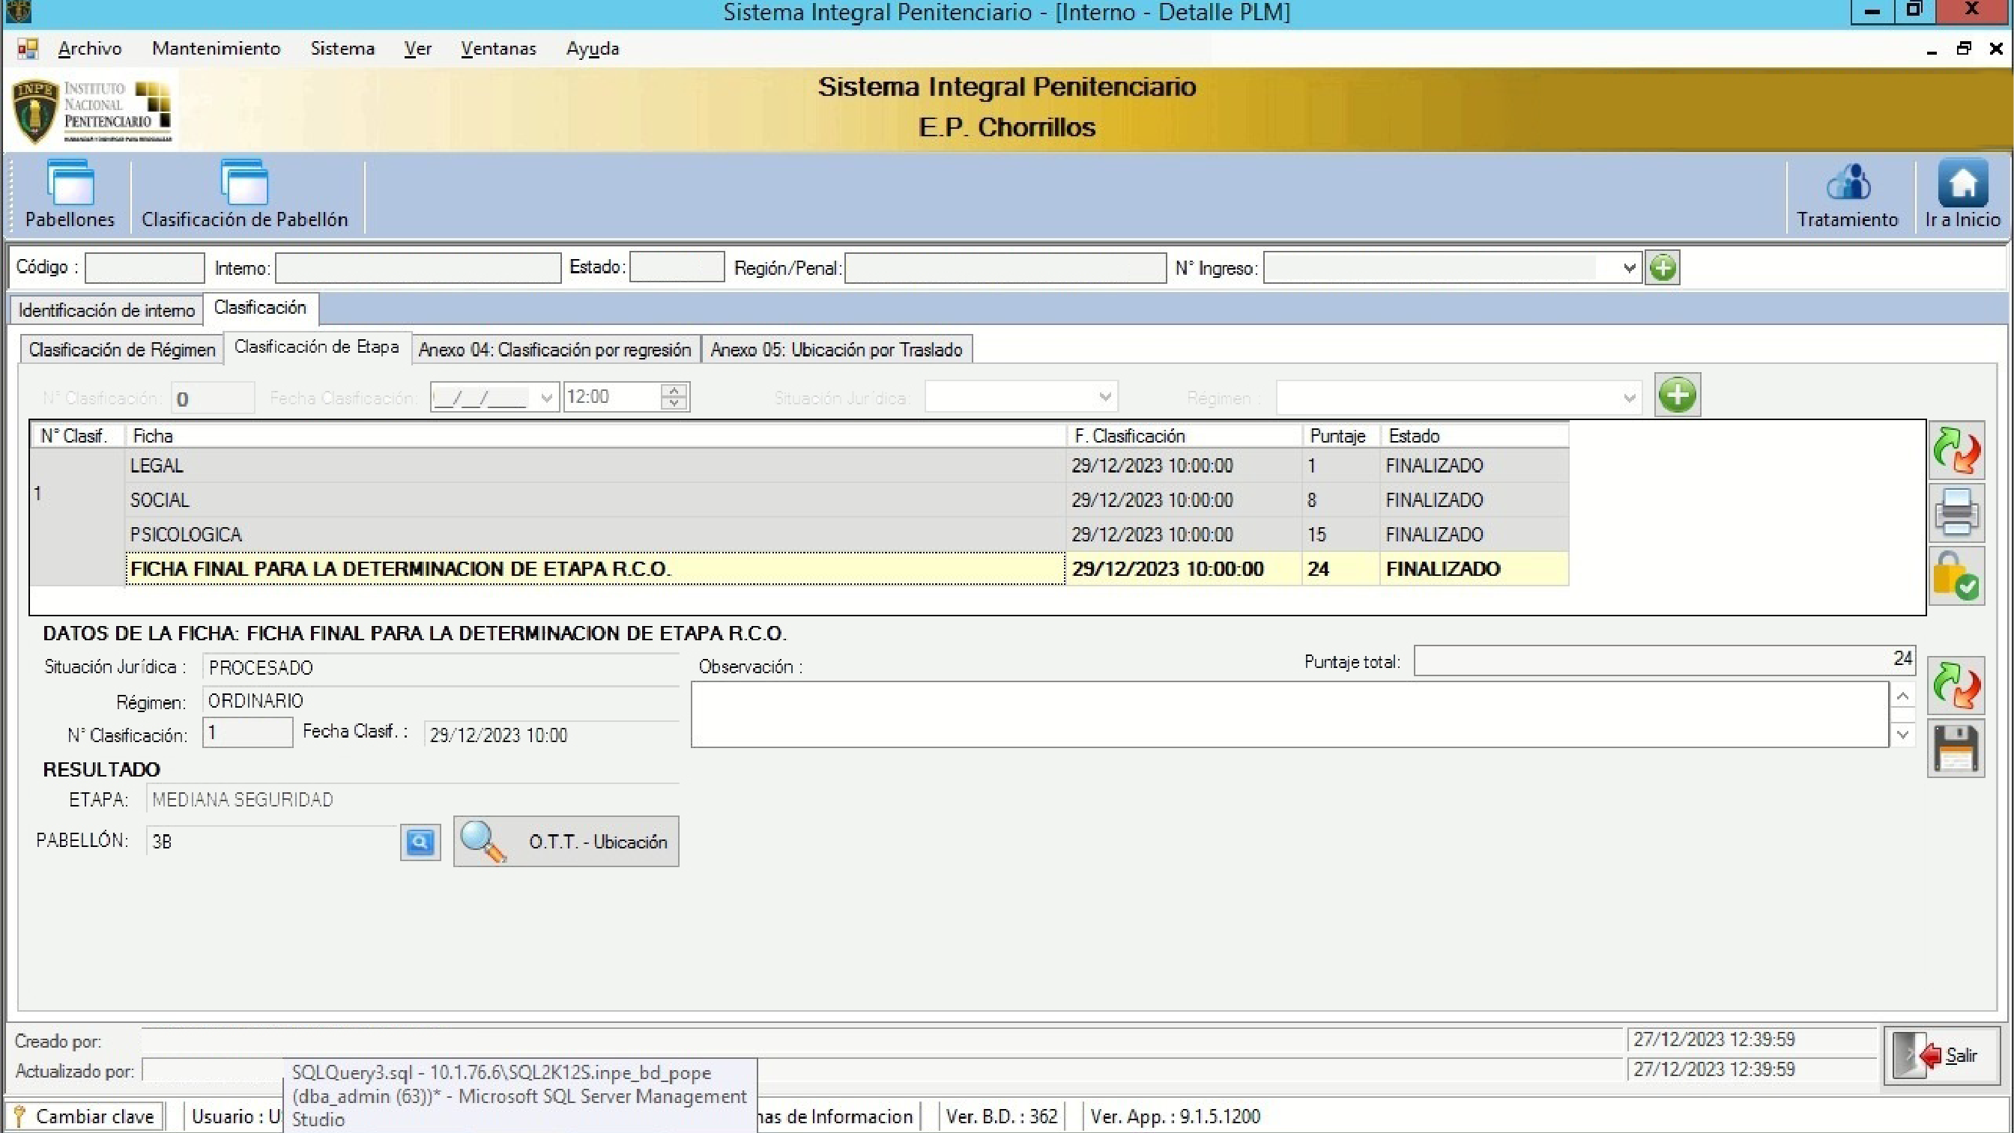This screenshot has height=1133, width=2014.
Task: Add new classification with large green plus
Action: coord(1678,395)
